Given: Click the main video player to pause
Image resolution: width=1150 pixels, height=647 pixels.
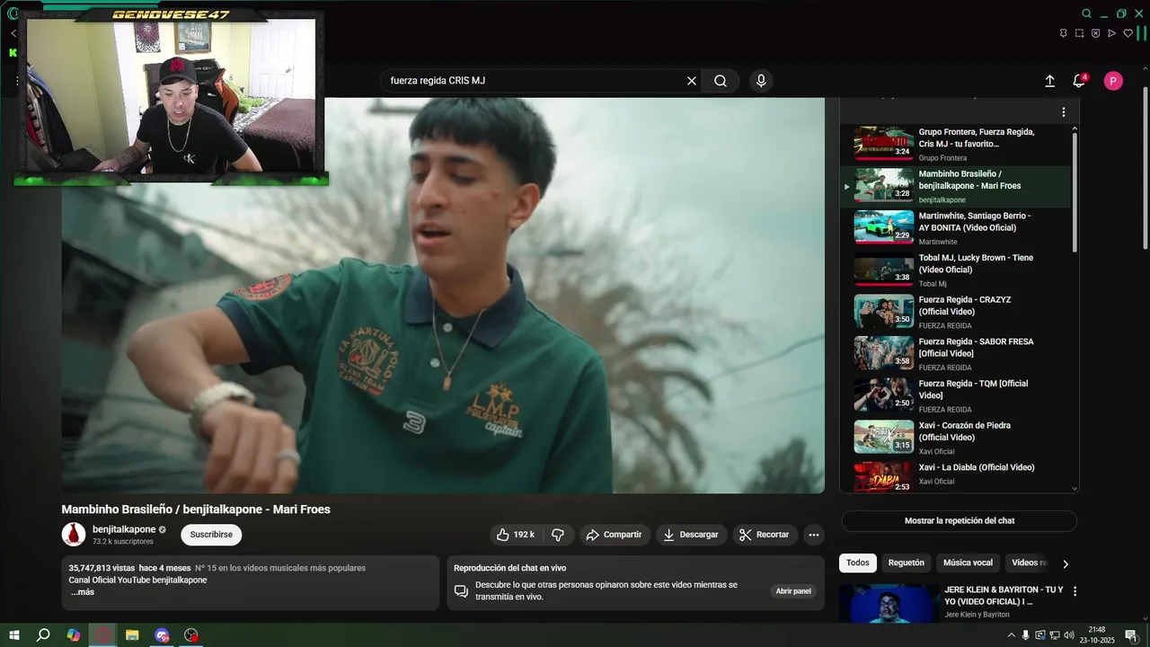Looking at the screenshot, I should tap(443, 295).
